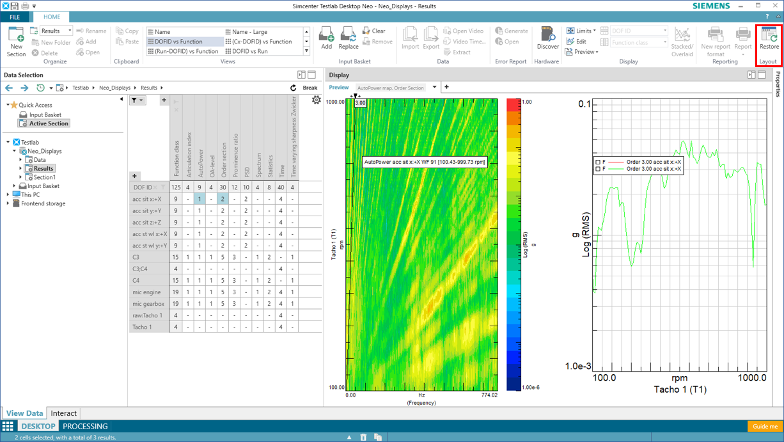Click the refresh icon beside Break

[294, 88]
